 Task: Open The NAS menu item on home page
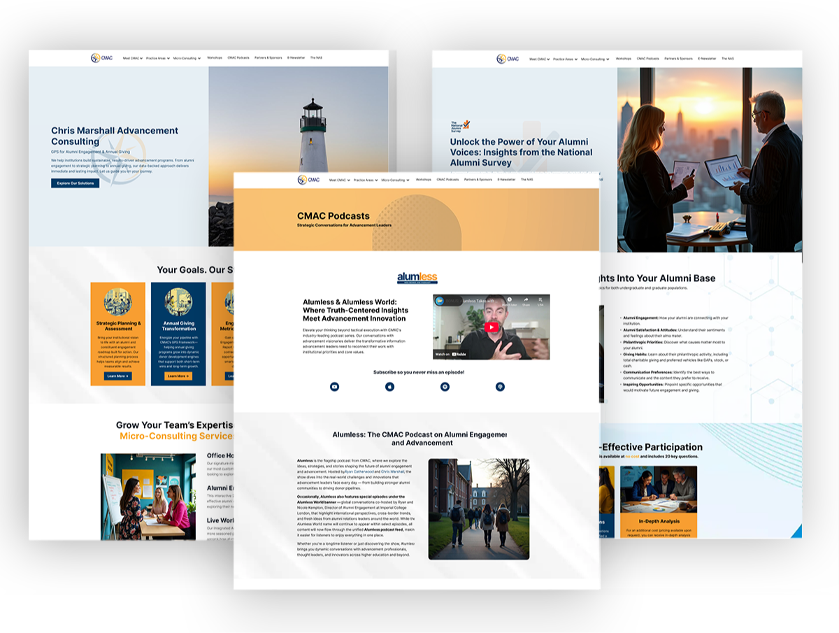316,58
